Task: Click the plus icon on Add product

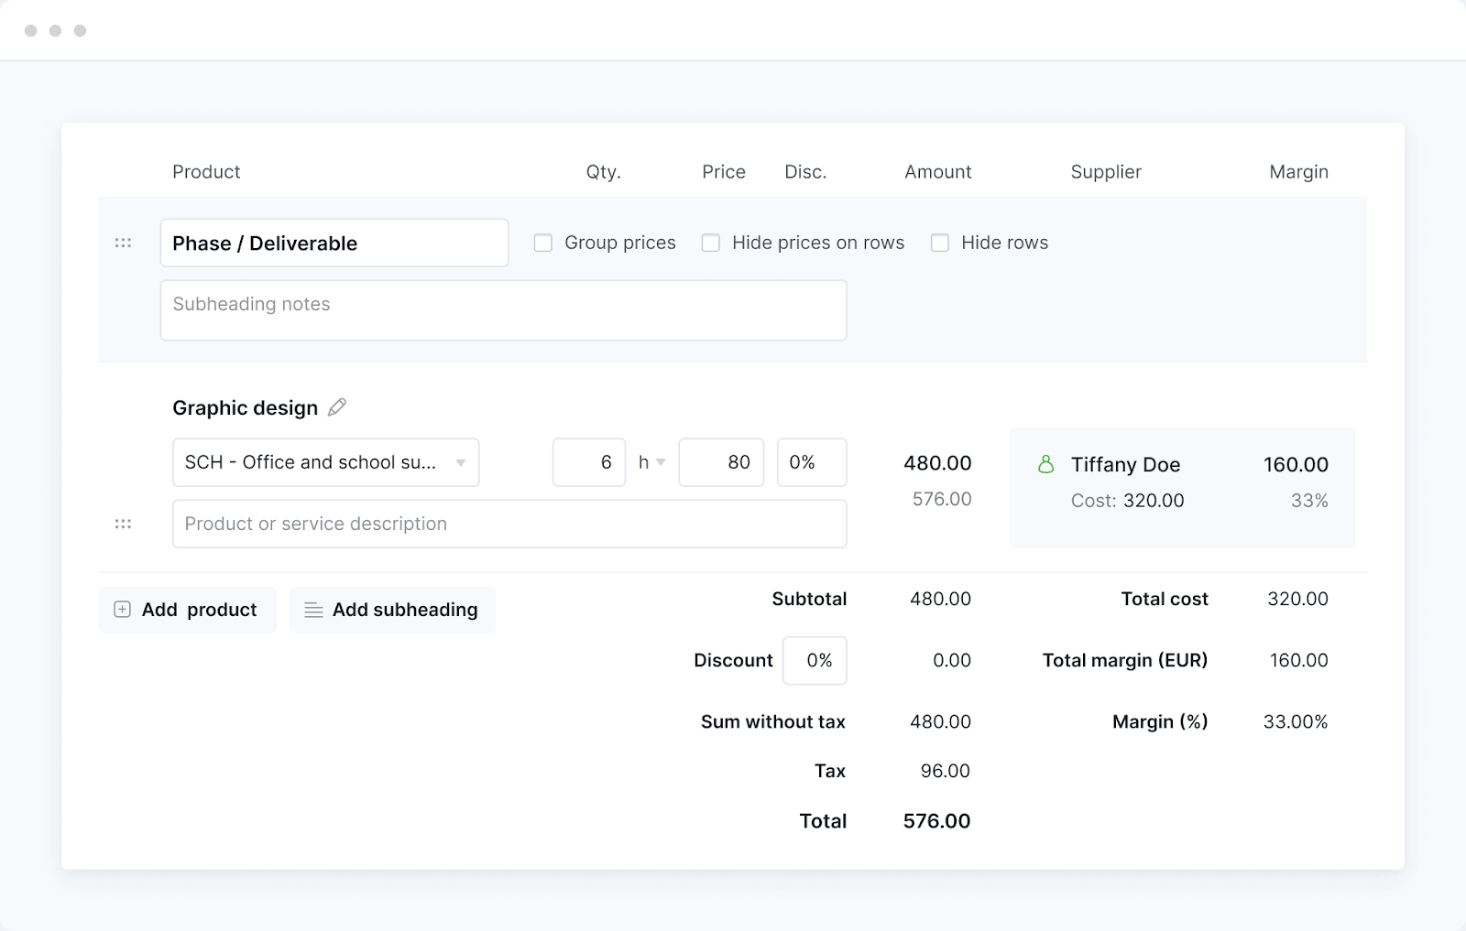Action: pos(122,609)
